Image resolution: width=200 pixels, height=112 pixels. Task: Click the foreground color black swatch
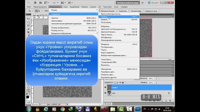click(x=28, y=97)
